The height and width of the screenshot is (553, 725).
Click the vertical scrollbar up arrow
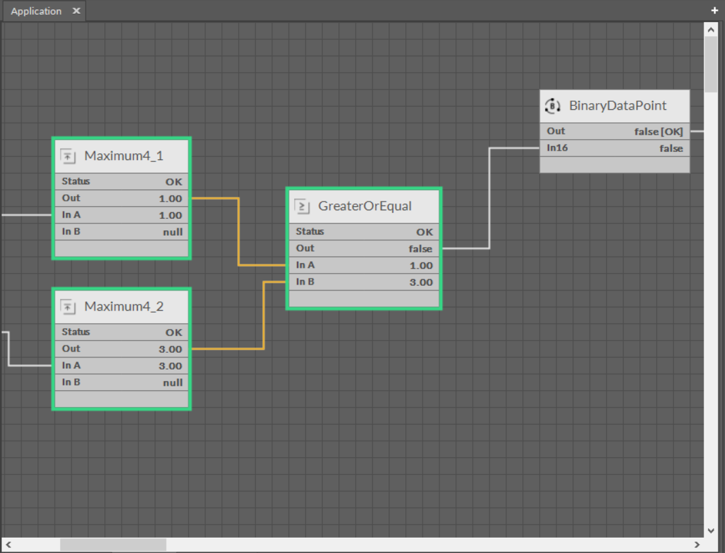711,29
